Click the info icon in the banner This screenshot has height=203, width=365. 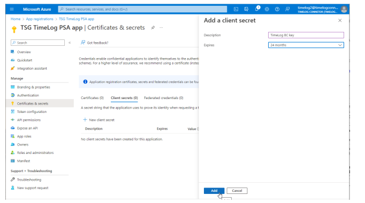click(x=85, y=82)
